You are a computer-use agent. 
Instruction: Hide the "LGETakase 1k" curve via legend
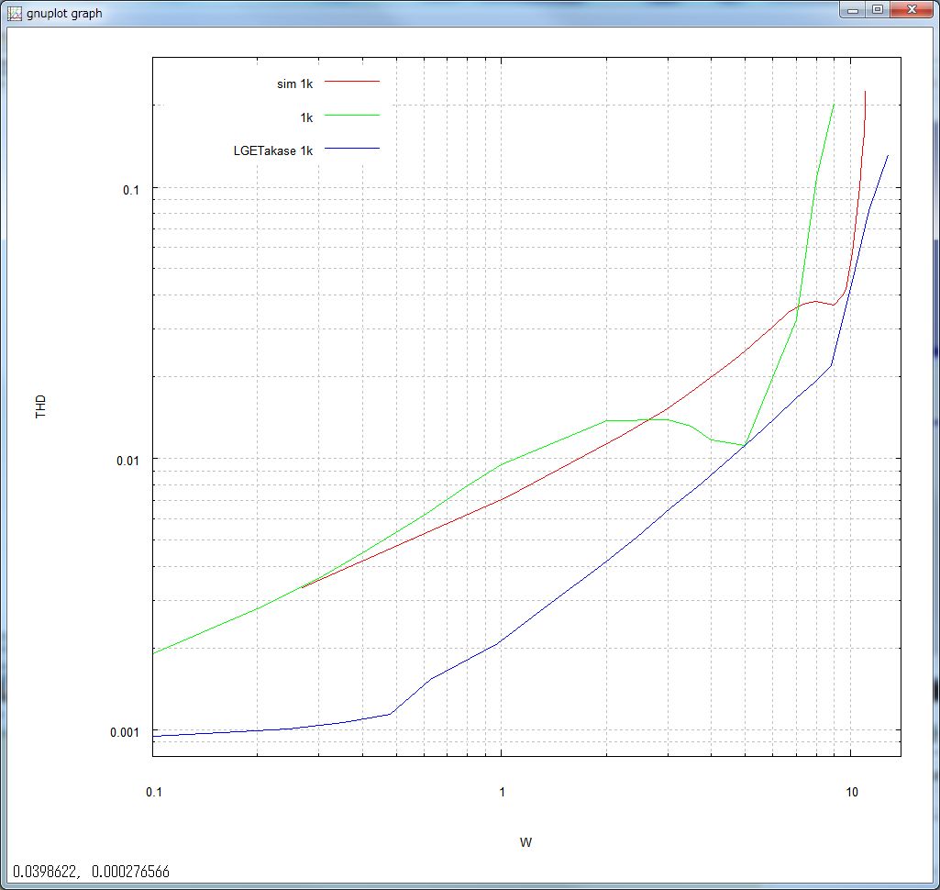[273, 151]
